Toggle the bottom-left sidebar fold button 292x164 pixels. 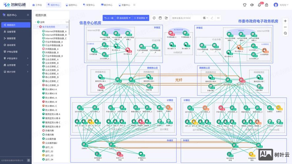(x=29, y=160)
